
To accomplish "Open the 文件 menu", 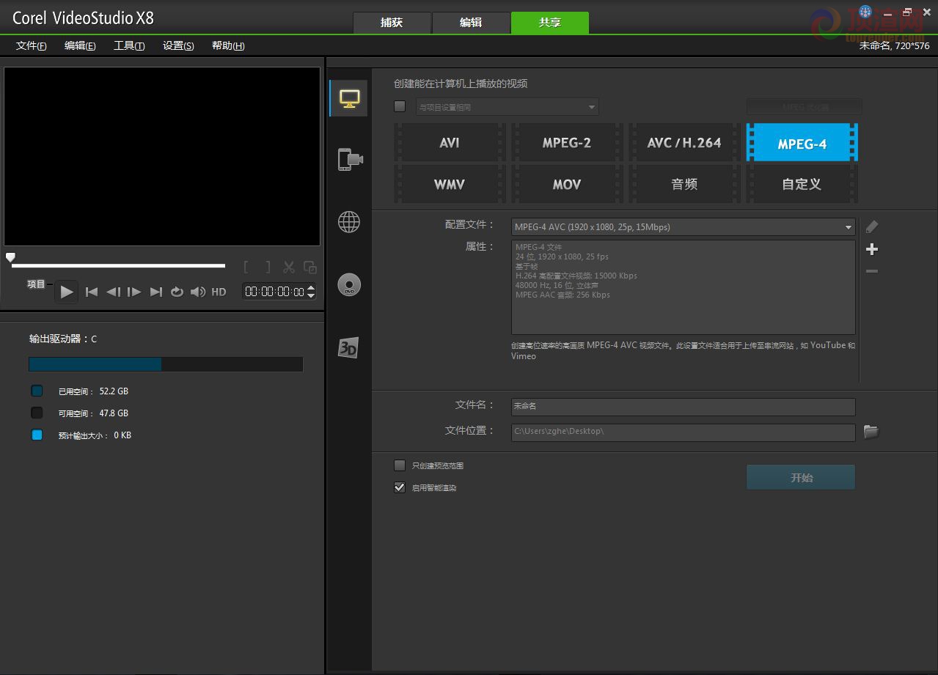I will pyautogui.click(x=32, y=45).
